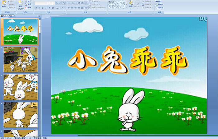Select the rectangle shape in gallery

(121, 2)
